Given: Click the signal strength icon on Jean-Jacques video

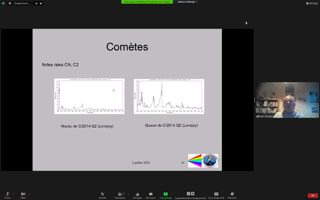Looking at the screenshot, I should coord(257,116).
